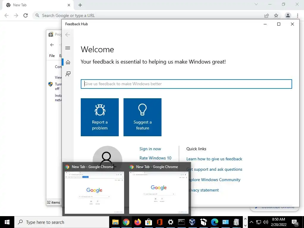Click Suggest a feature tile
This screenshot has height=228, width=304.
click(142, 117)
